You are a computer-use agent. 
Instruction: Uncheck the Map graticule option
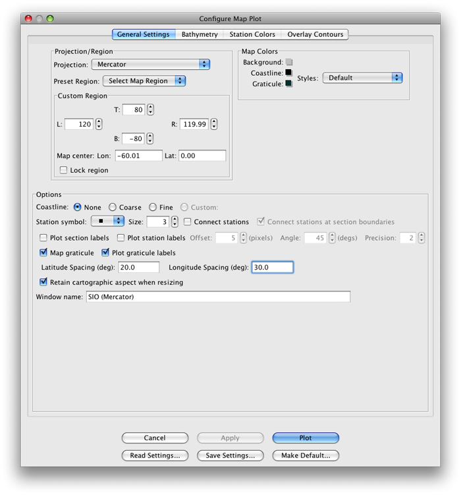coord(44,252)
